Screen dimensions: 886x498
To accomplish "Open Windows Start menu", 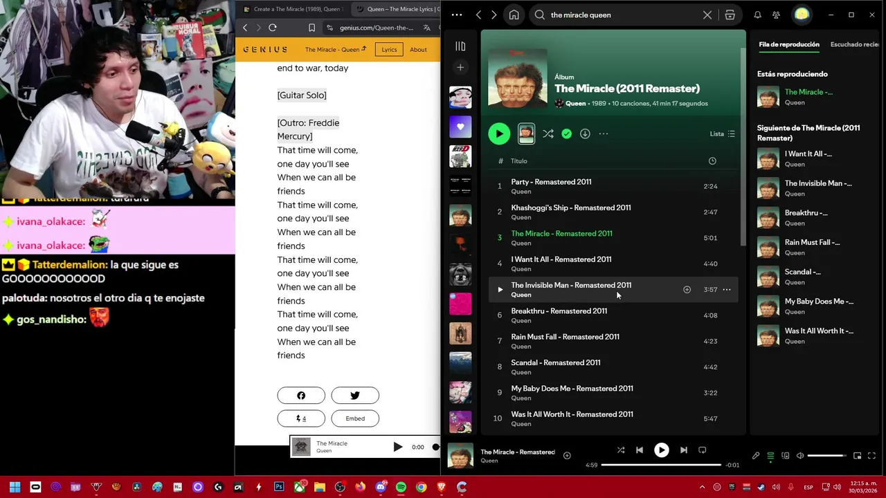I will (x=15, y=487).
